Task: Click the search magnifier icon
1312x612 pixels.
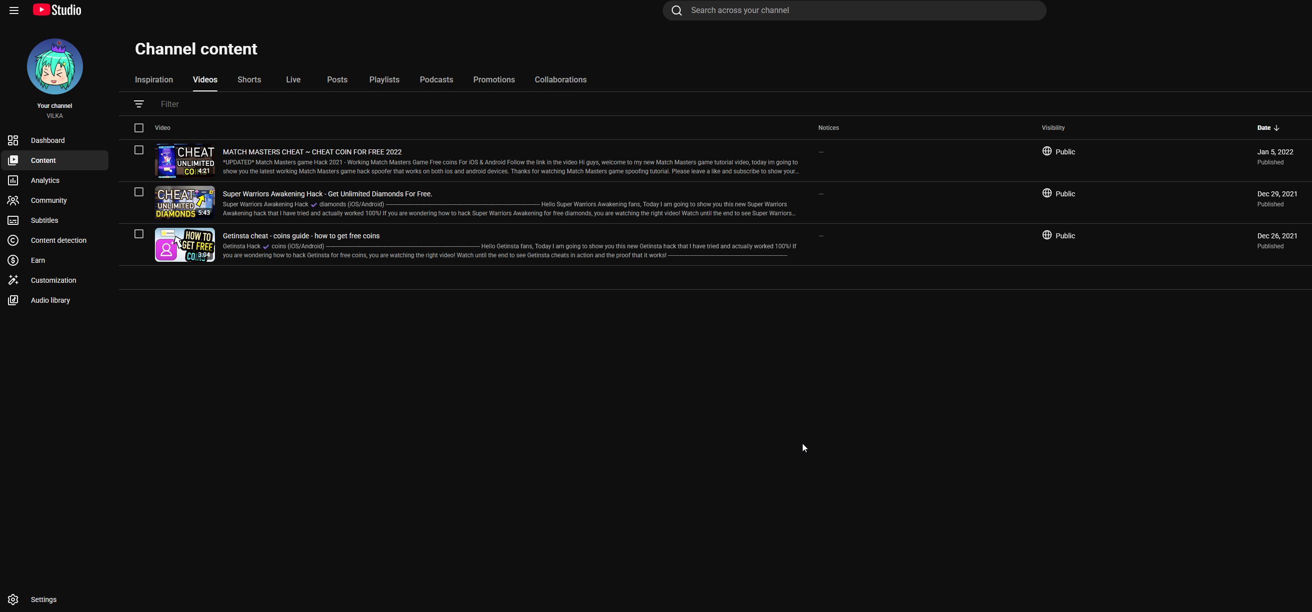Action: coord(676,10)
